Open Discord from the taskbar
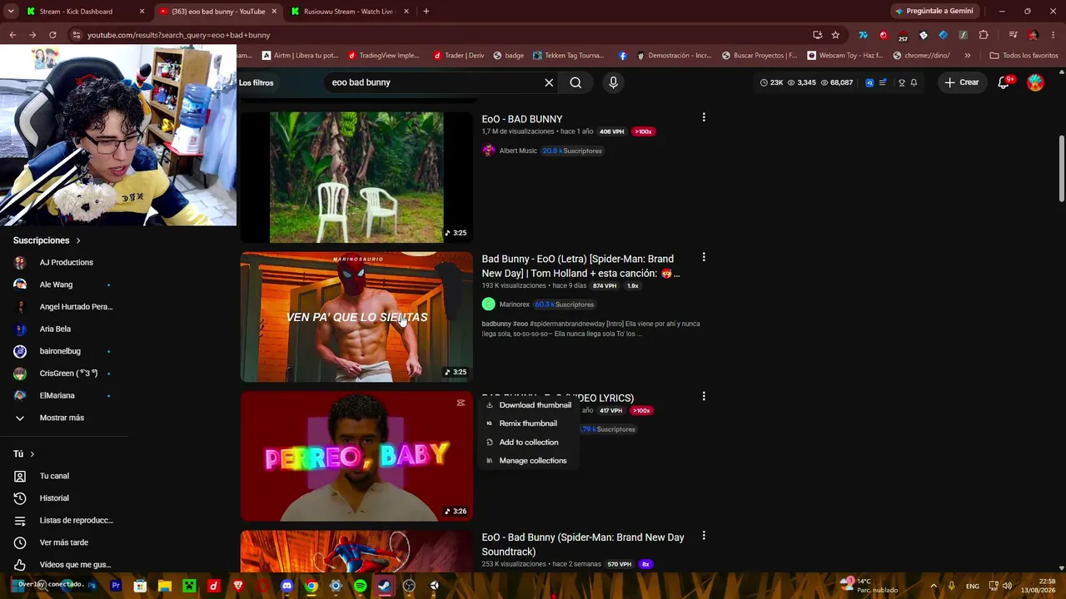Screen dimensions: 1066x599 point(287,586)
